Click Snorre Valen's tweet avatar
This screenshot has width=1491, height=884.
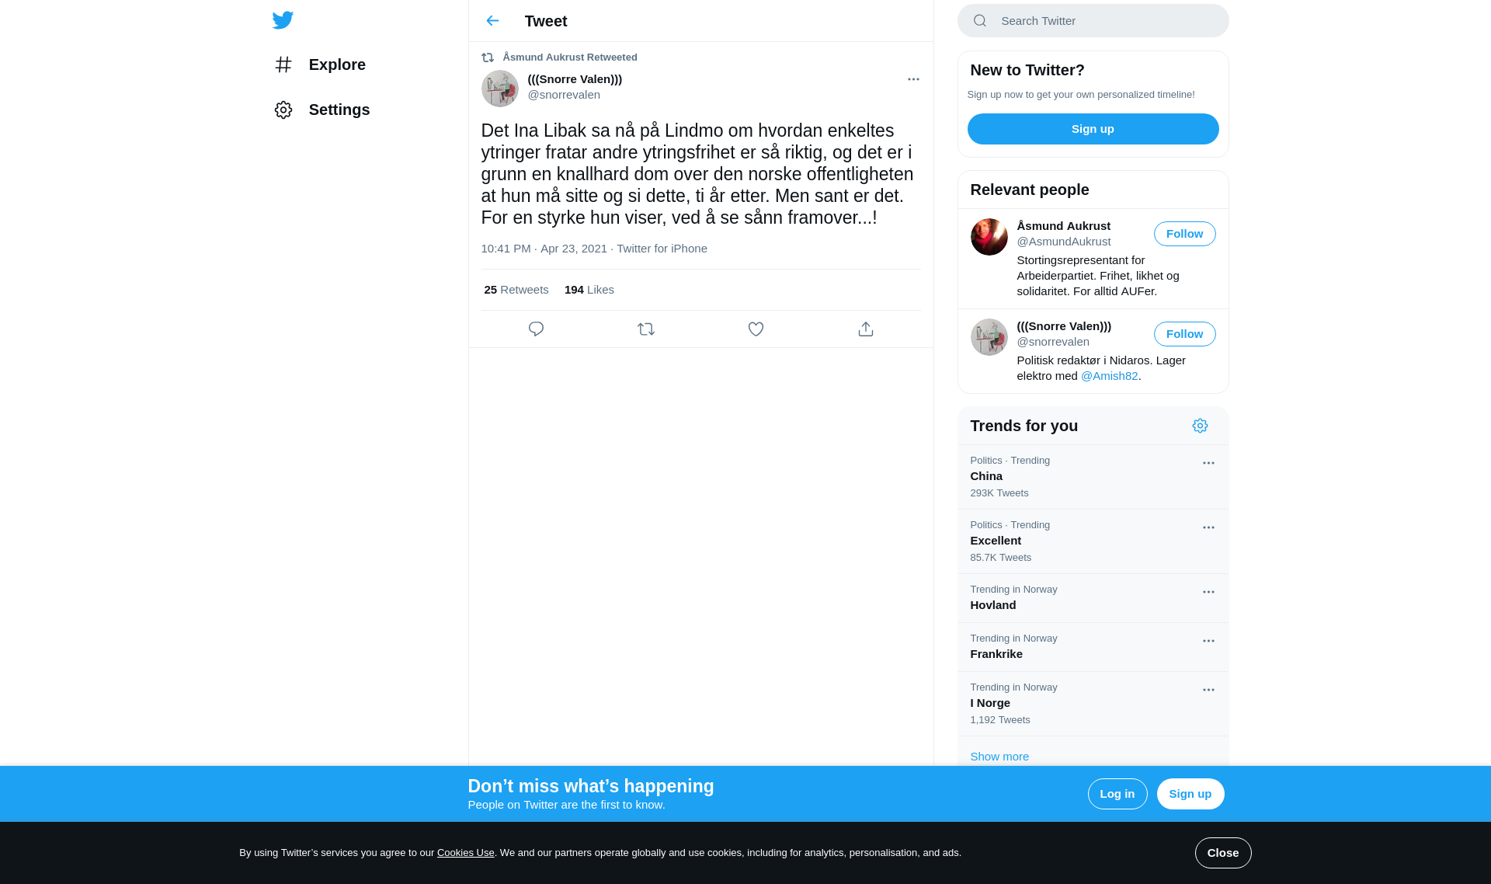[499, 89]
